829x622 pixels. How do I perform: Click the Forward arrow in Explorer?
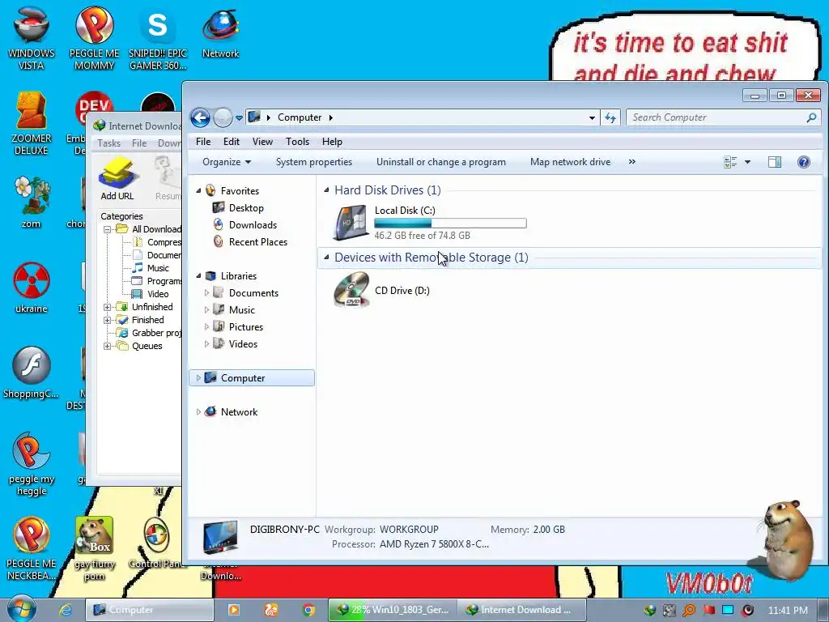(x=223, y=117)
